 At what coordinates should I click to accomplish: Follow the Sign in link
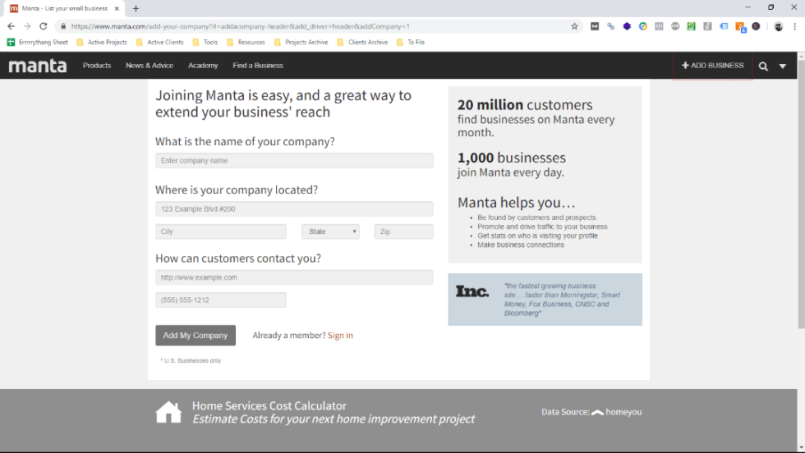tap(340, 335)
